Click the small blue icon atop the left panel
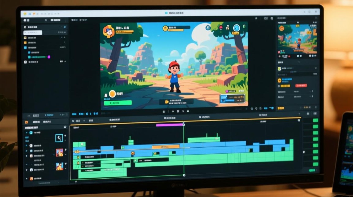The height and width of the screenshot is (197, 353). (x=65, y=27)
